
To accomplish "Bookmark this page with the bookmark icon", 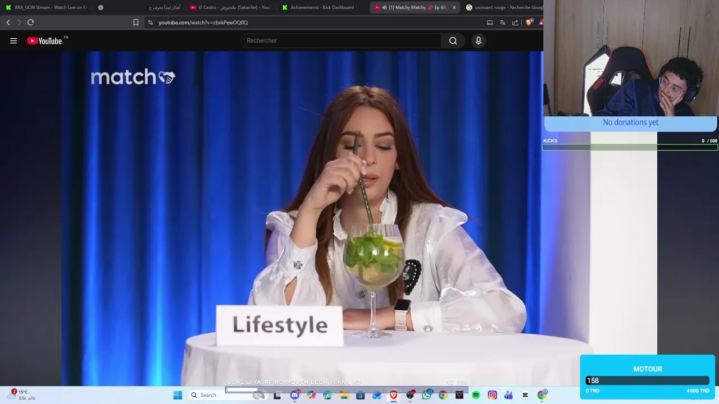I will pyautogui.click(x=136, y=22).
